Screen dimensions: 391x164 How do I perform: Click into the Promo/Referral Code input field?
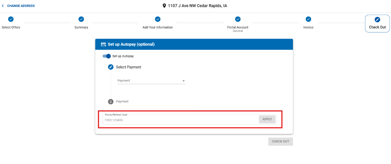[179, 120]
